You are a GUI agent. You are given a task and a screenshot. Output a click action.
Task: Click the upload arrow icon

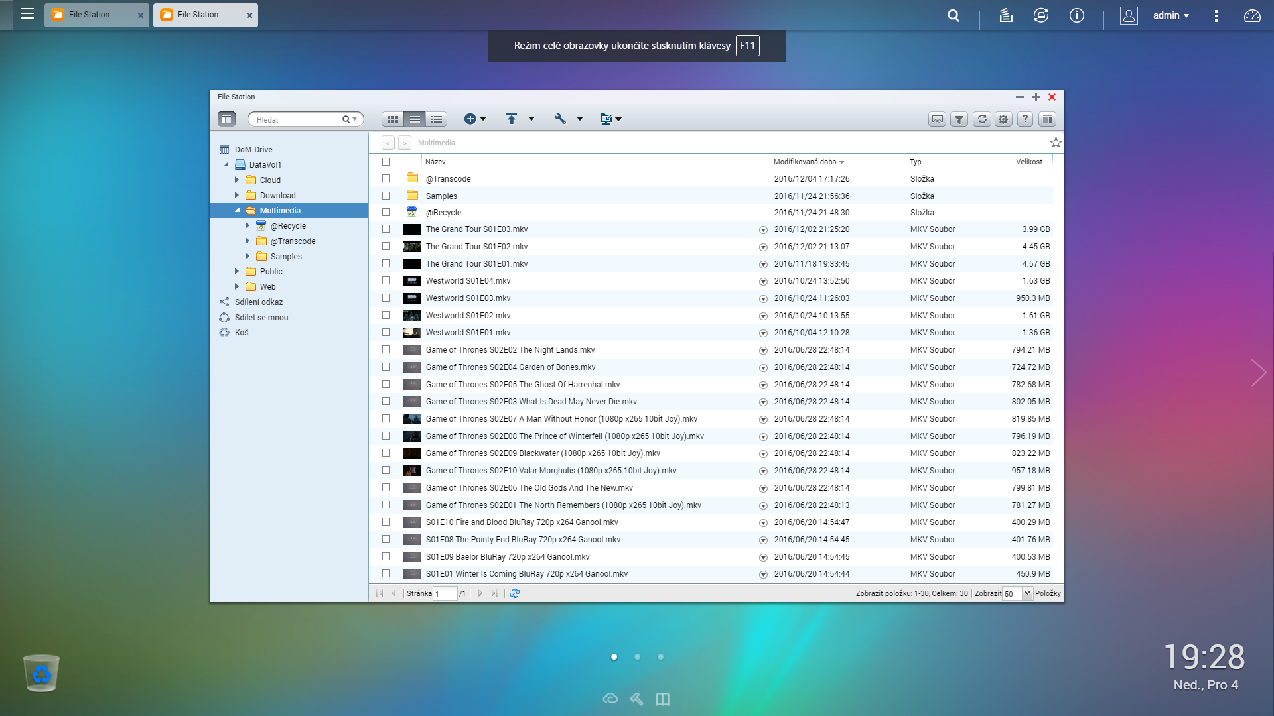tap(511, 119)
